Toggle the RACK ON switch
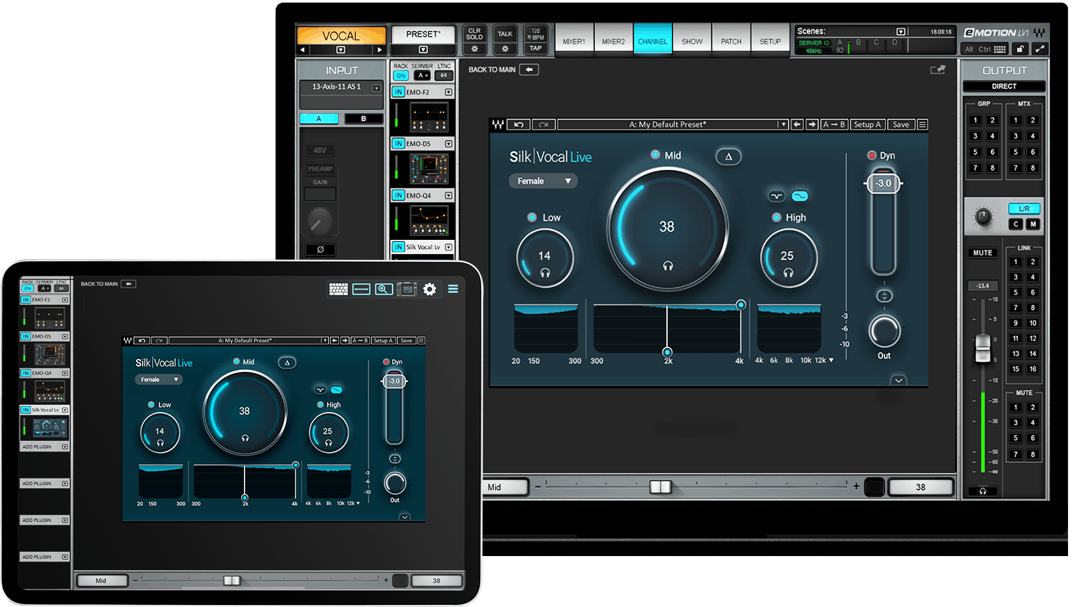1072x607 pixels. [400, 76]
